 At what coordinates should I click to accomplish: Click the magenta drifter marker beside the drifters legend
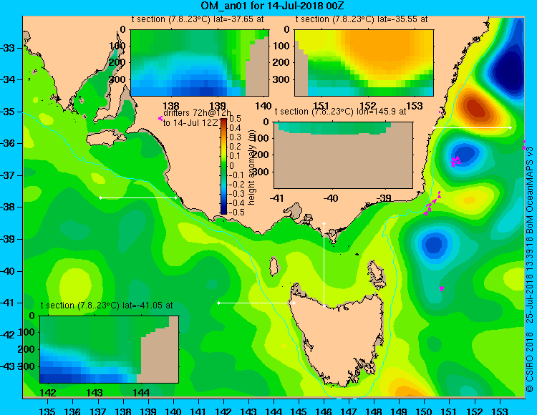160,118
